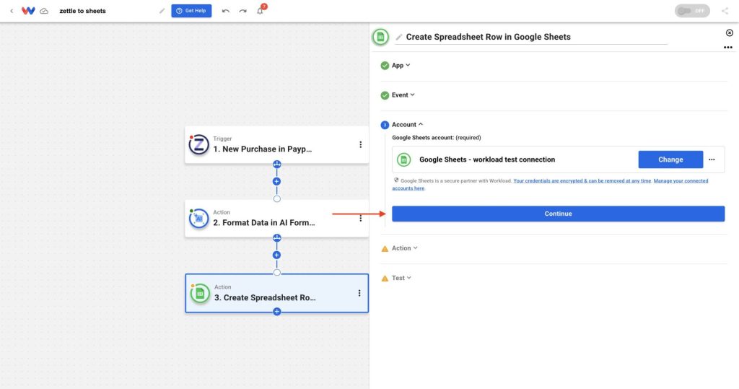The width and height of the screenshot is (739, 389).
Task: Collapse the Account section
Action: (x=407, y=124)
